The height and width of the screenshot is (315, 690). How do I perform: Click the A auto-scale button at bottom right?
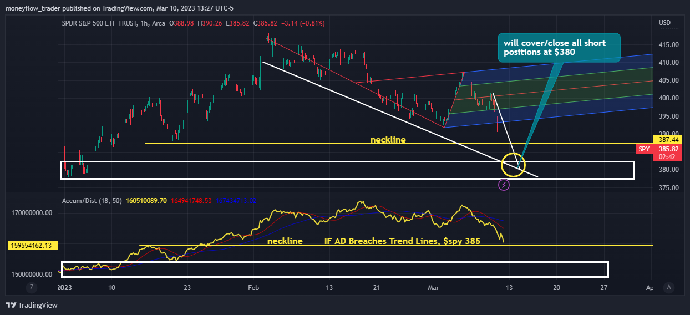pyautogui.click(x=669, y=287)
